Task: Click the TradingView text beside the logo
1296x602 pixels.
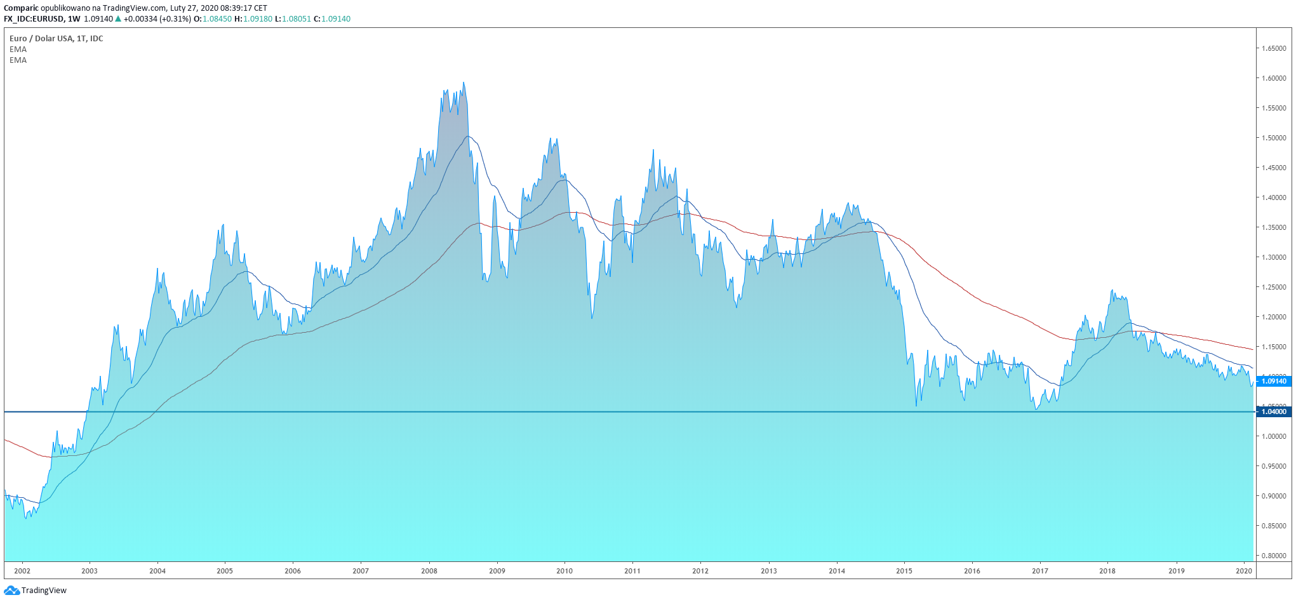Action: click(x=44, y=591)
